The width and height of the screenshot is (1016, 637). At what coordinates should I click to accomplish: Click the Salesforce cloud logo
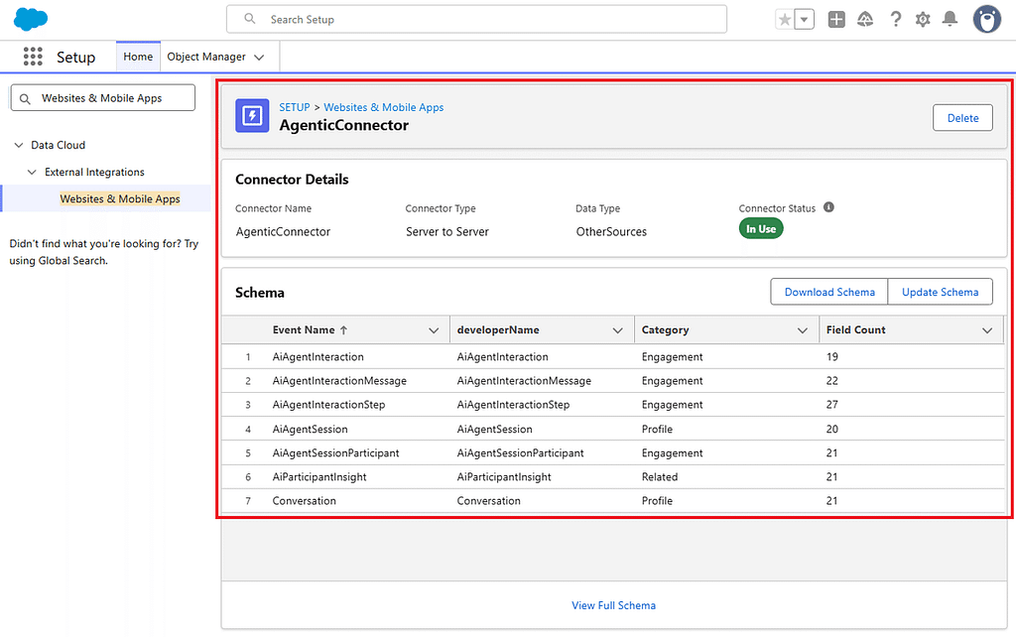(31, 19)
